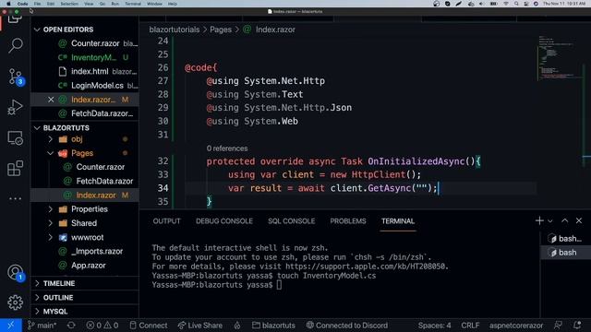The image size is (591, 332).
Task: Close Index.razor in open editors
Action: pos(51,100)
